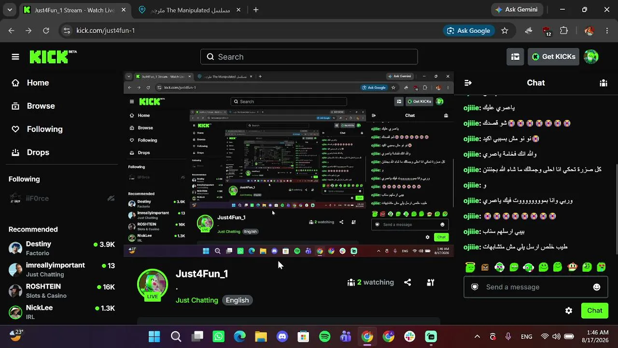Open the chat identity shield icon

coord(475,287)
